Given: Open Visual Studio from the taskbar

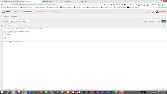Looking at the screenshot, I should [79, 92].
